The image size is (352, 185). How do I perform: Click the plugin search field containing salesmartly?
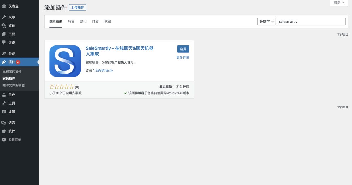[311, 22]
